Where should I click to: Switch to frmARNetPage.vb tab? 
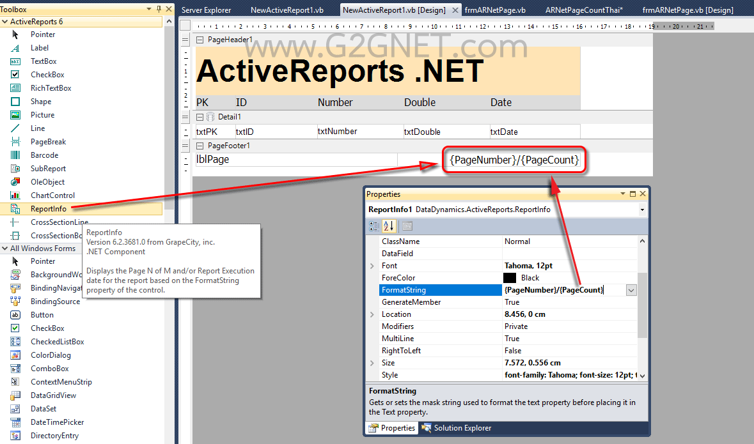(x=495, y=10)
